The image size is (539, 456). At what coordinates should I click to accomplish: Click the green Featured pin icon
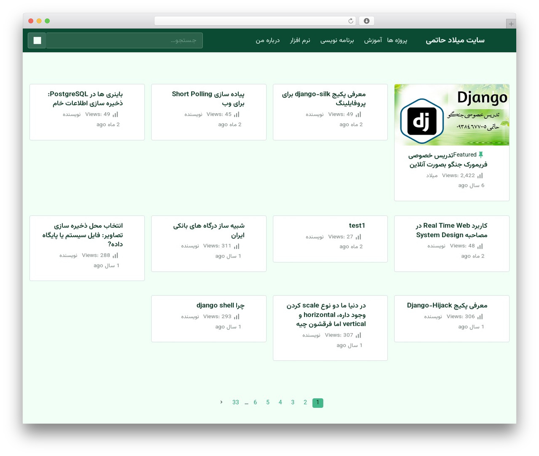(481, 155)
